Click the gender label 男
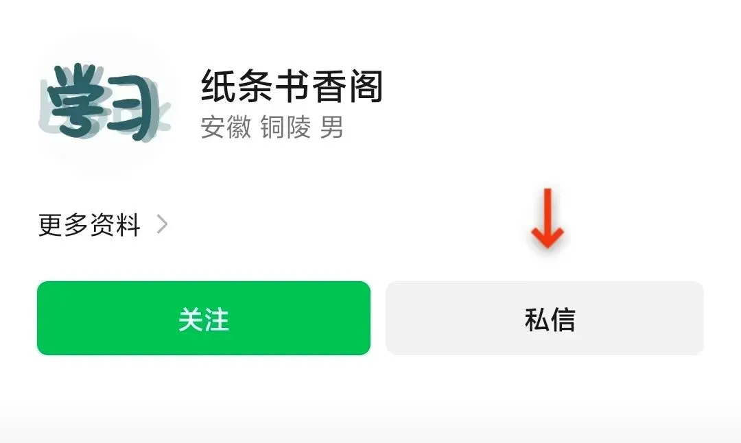Image resolution: width=741 pixels, height=443 pixels. point(332,127)
